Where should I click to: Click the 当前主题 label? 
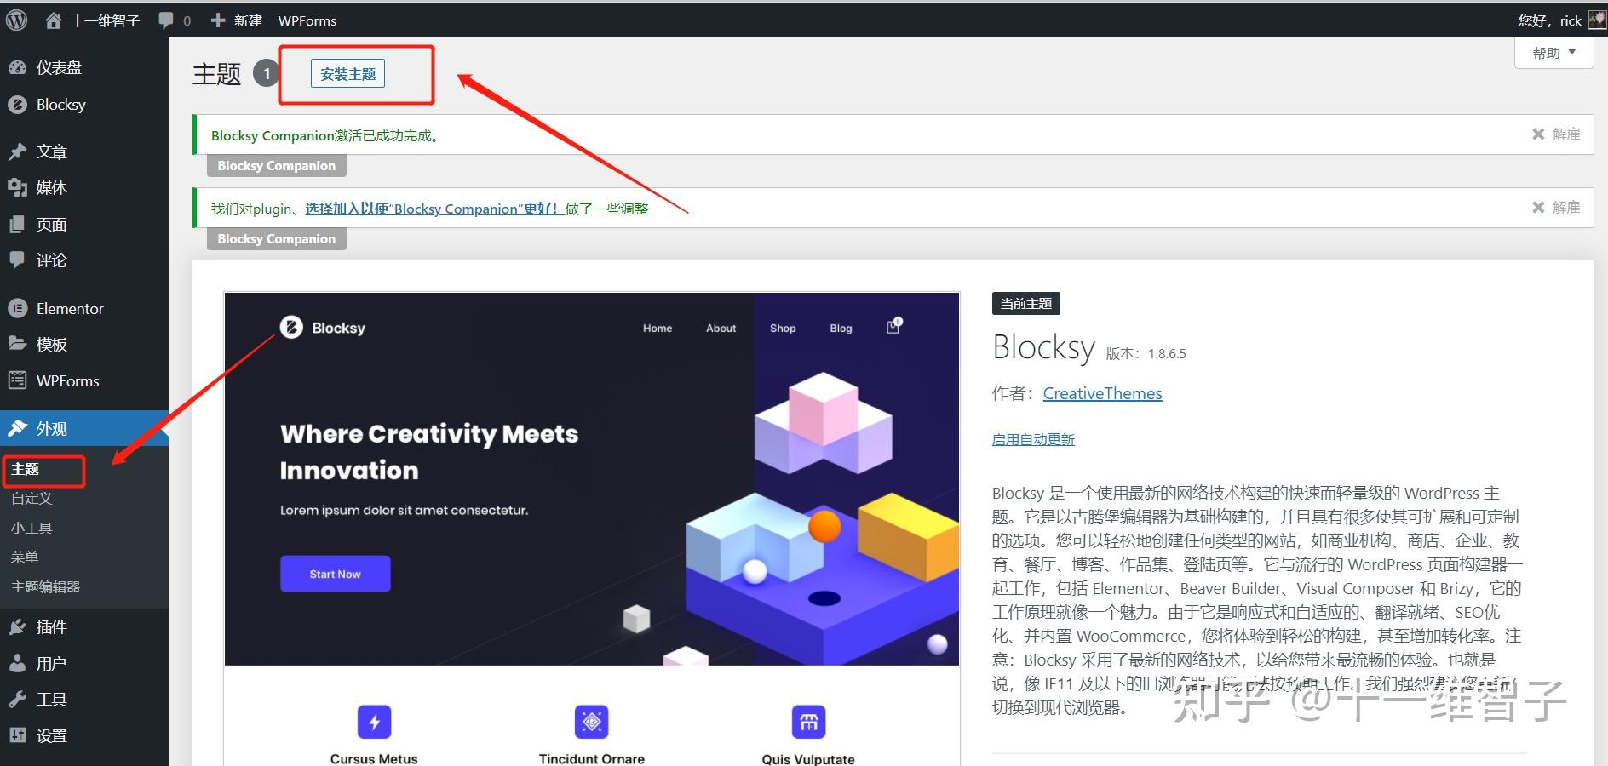(1026, 304)
